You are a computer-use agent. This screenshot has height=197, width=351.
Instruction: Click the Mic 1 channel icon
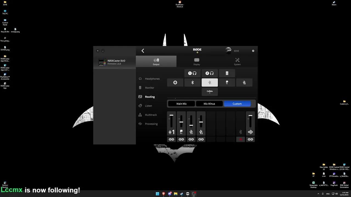(x=171, y=132)
